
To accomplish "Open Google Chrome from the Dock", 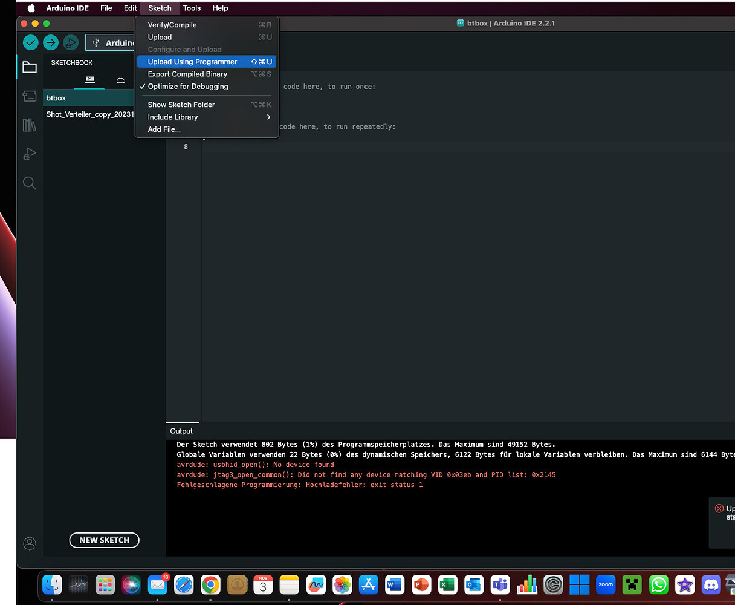I will (210, 584).
